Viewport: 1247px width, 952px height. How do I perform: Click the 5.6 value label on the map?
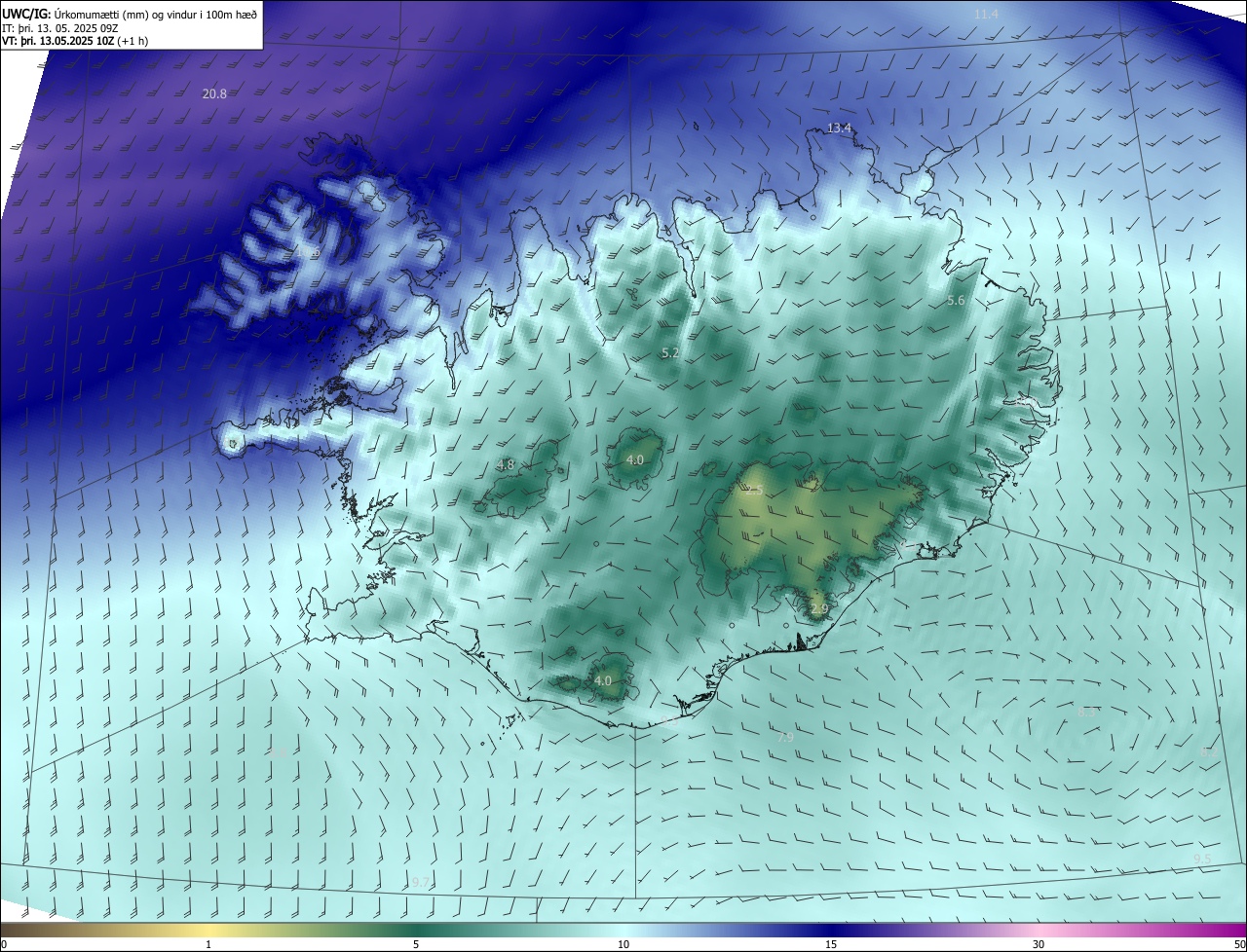tap(956, 301)
